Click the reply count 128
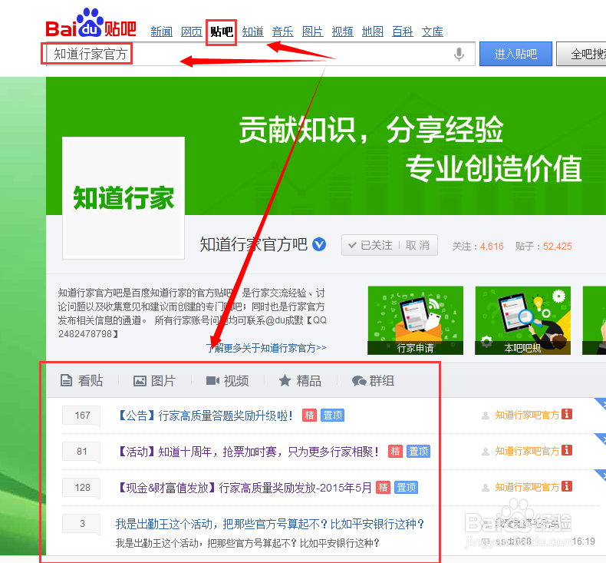The width and height of the screenshot is (606, 563). [82, 487]
